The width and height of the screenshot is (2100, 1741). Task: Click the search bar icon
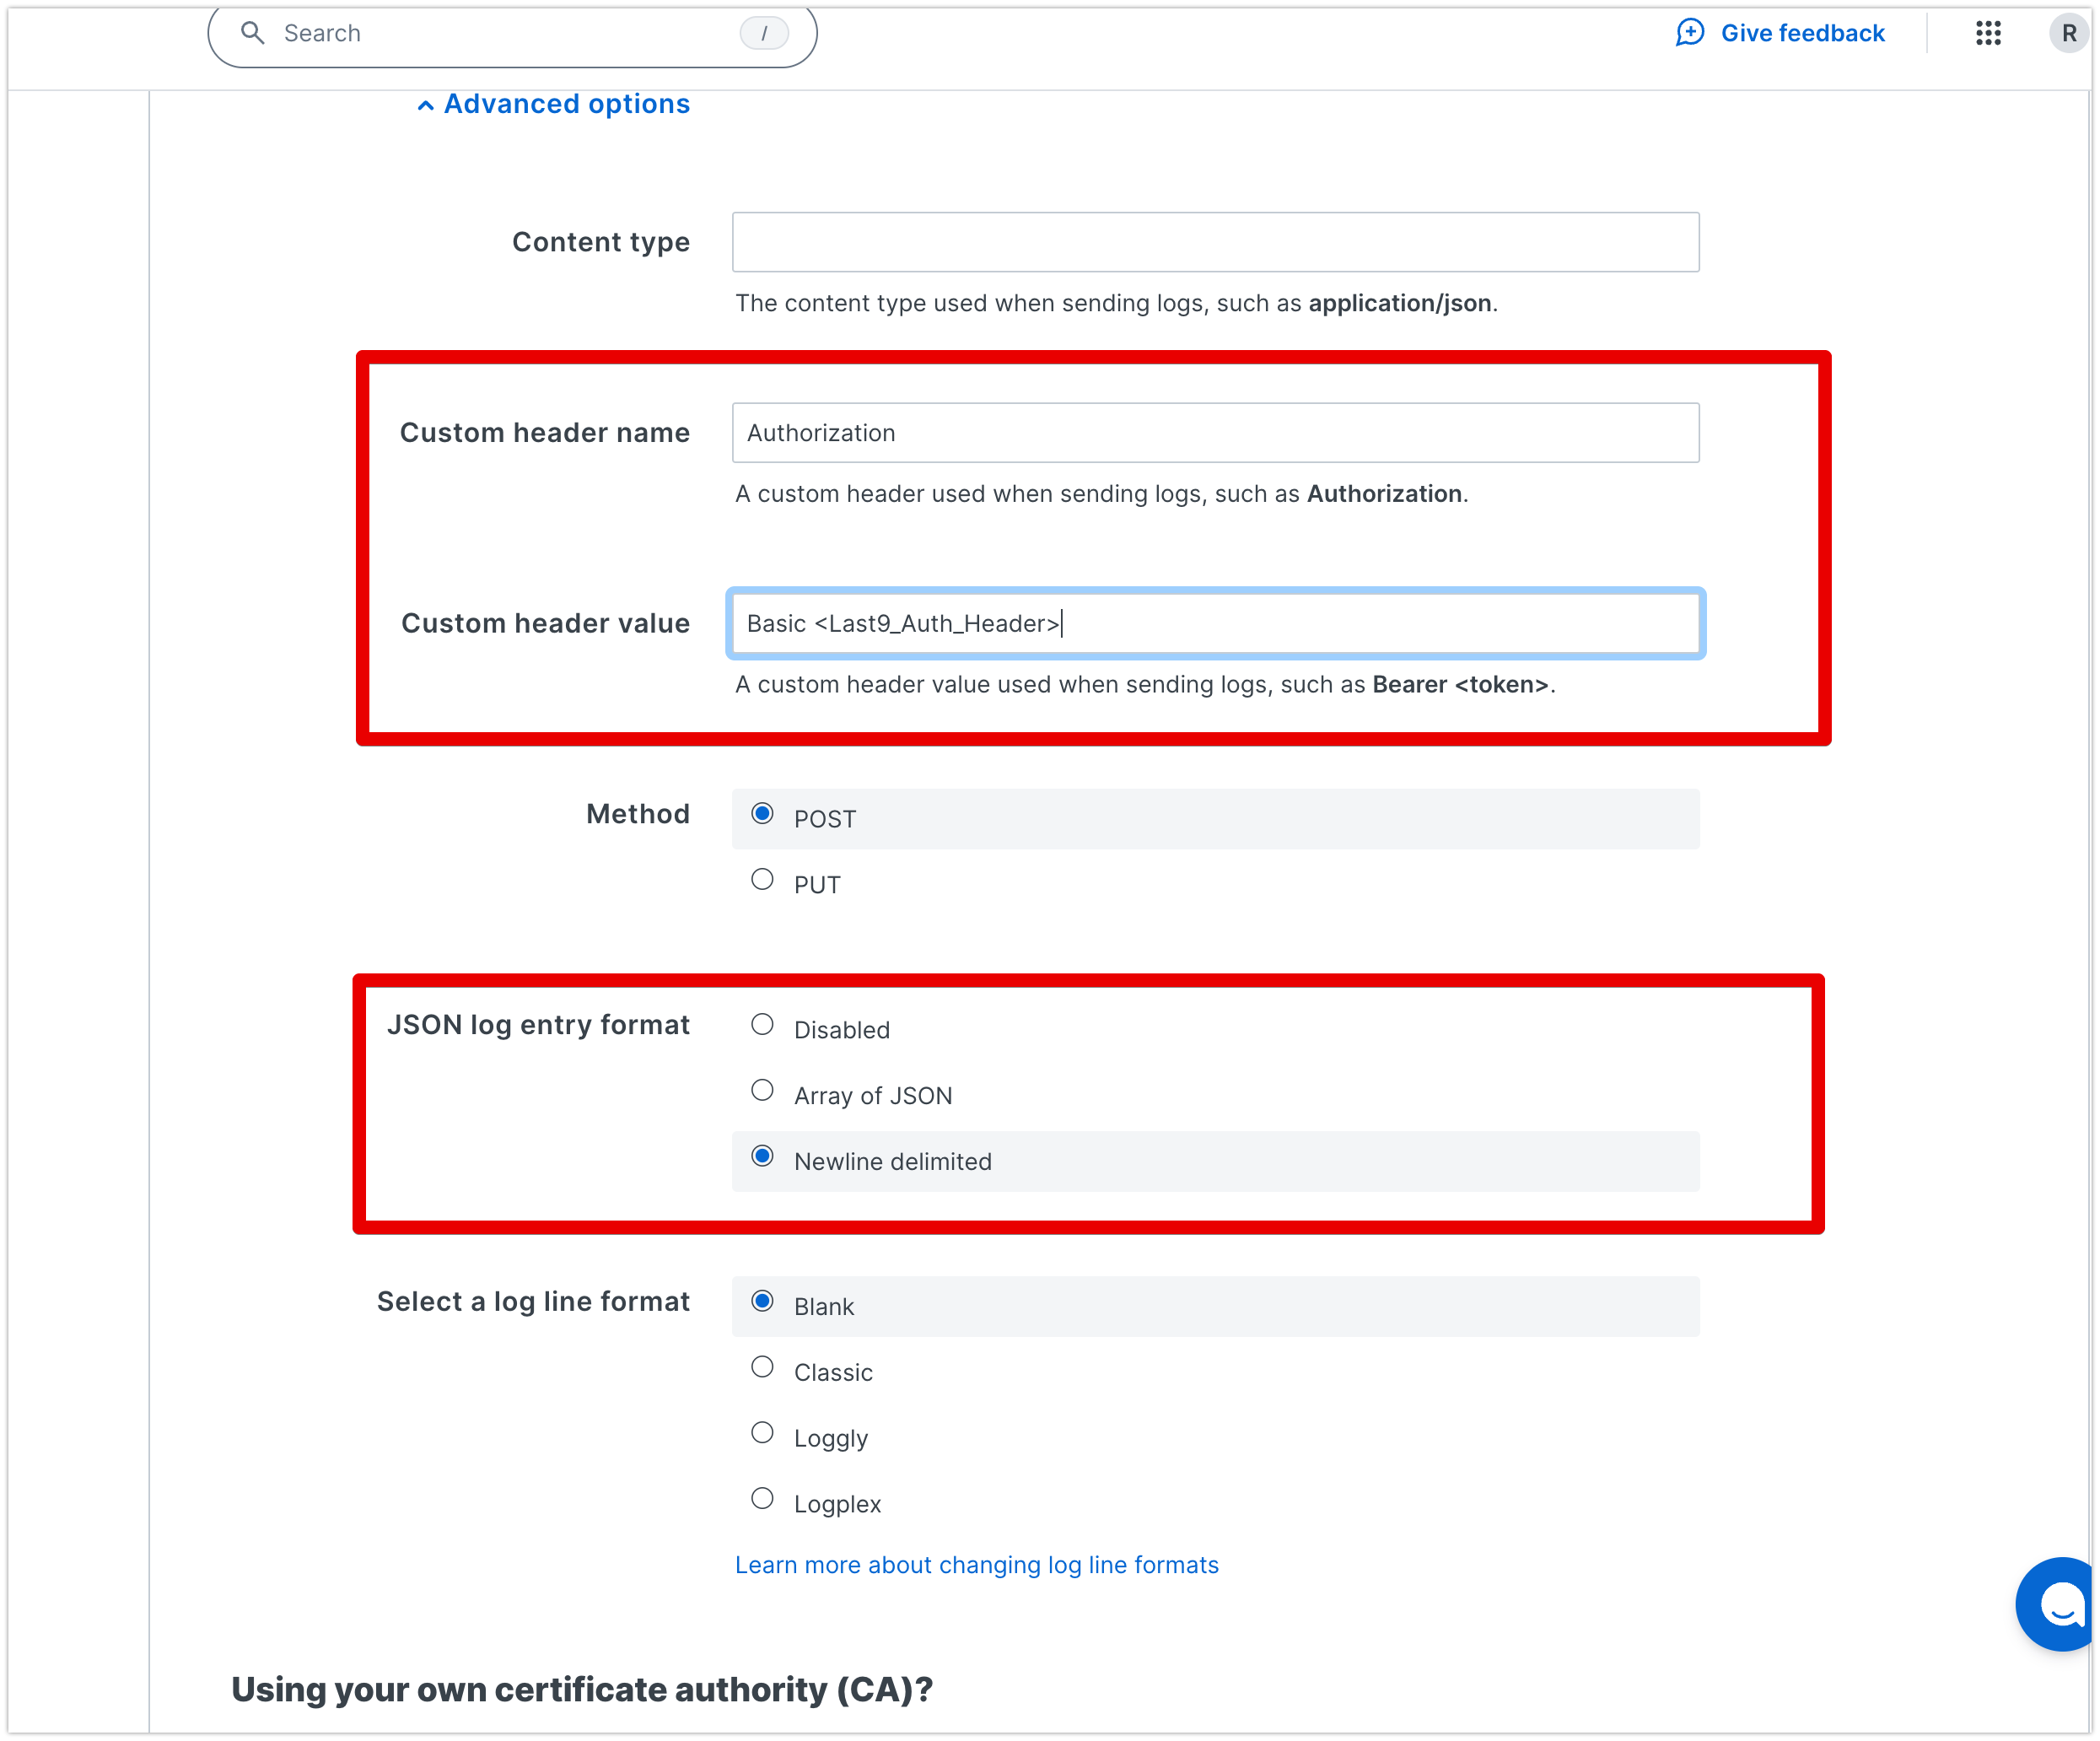(253, 31)
